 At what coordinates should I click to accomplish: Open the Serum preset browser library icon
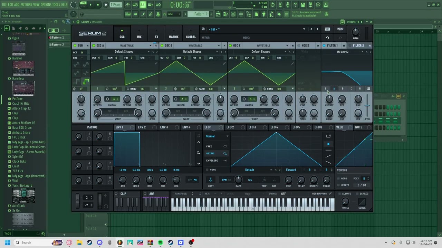(327, 29)
